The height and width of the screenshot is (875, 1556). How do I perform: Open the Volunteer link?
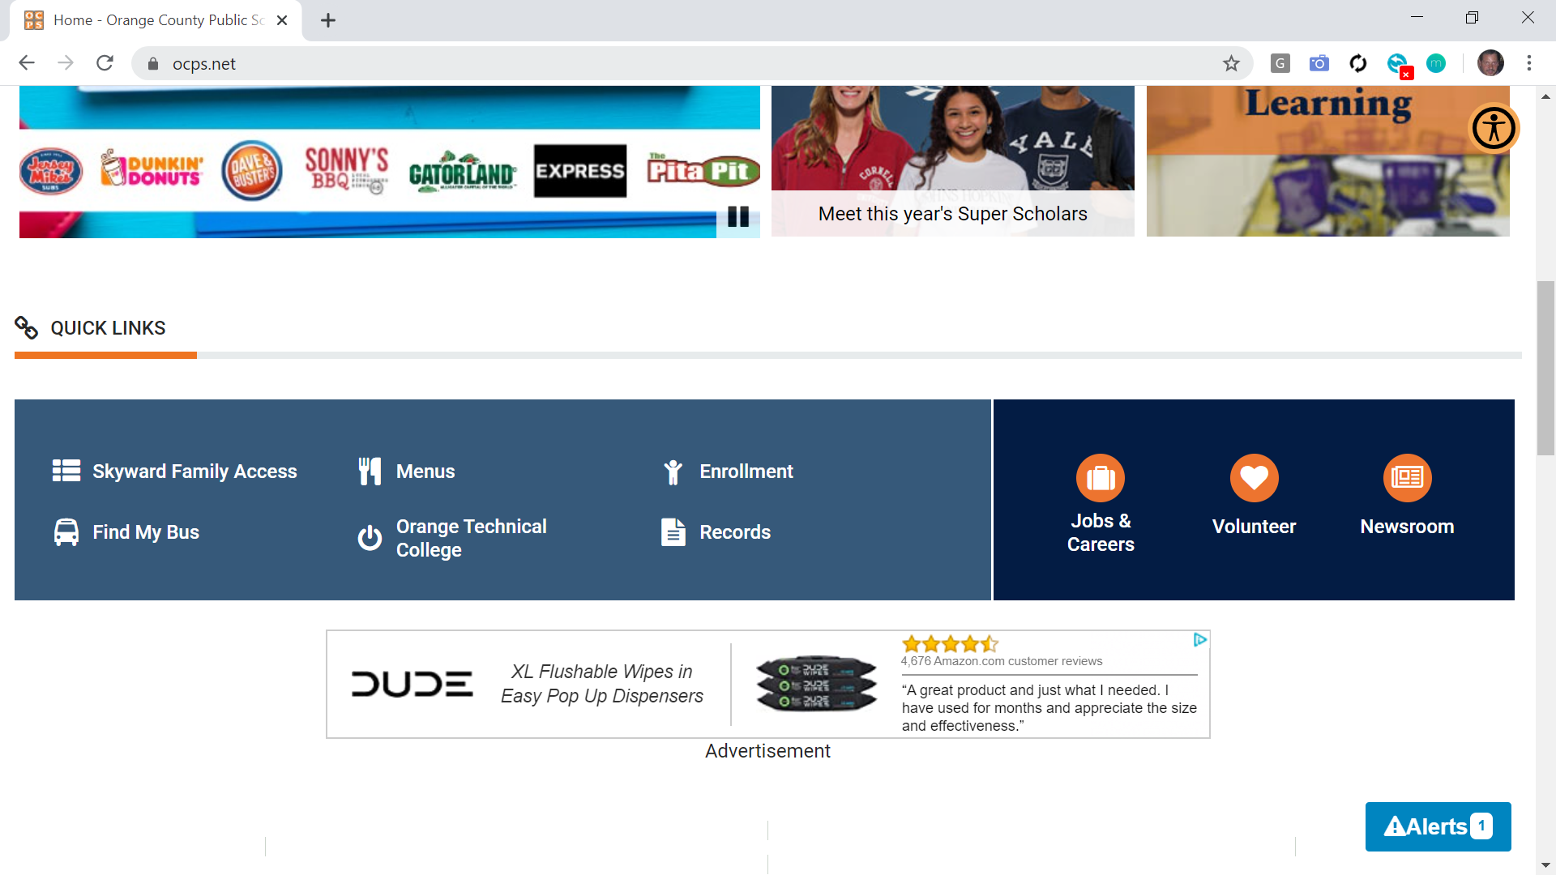pyautogui.click(x=1254, y=527)
